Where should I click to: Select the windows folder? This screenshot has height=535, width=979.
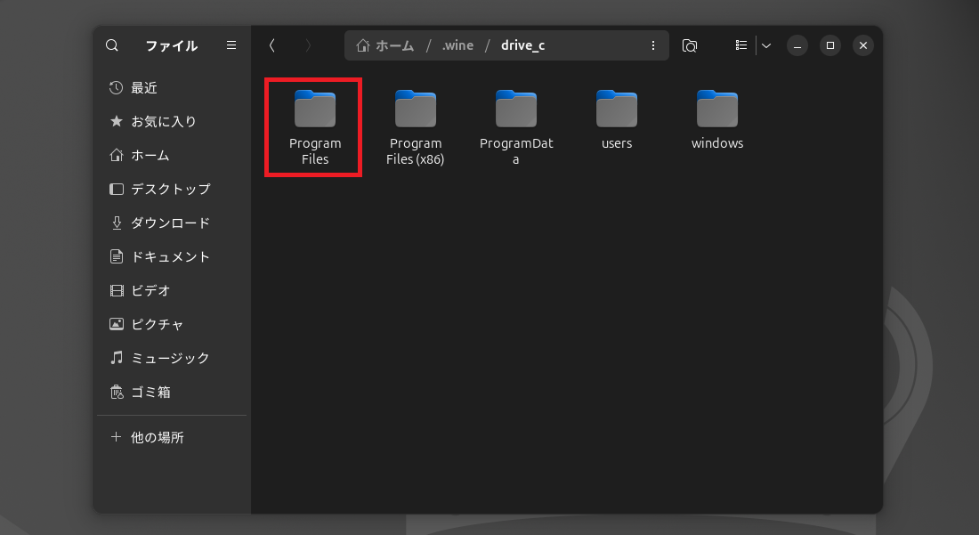coord(717,120)
